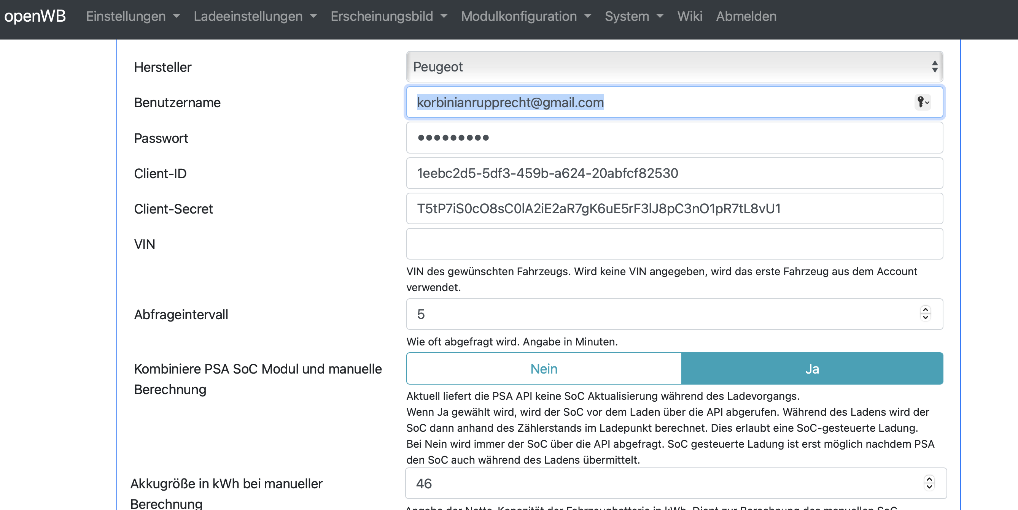Click into the empty VIN field

pos(674,244)
